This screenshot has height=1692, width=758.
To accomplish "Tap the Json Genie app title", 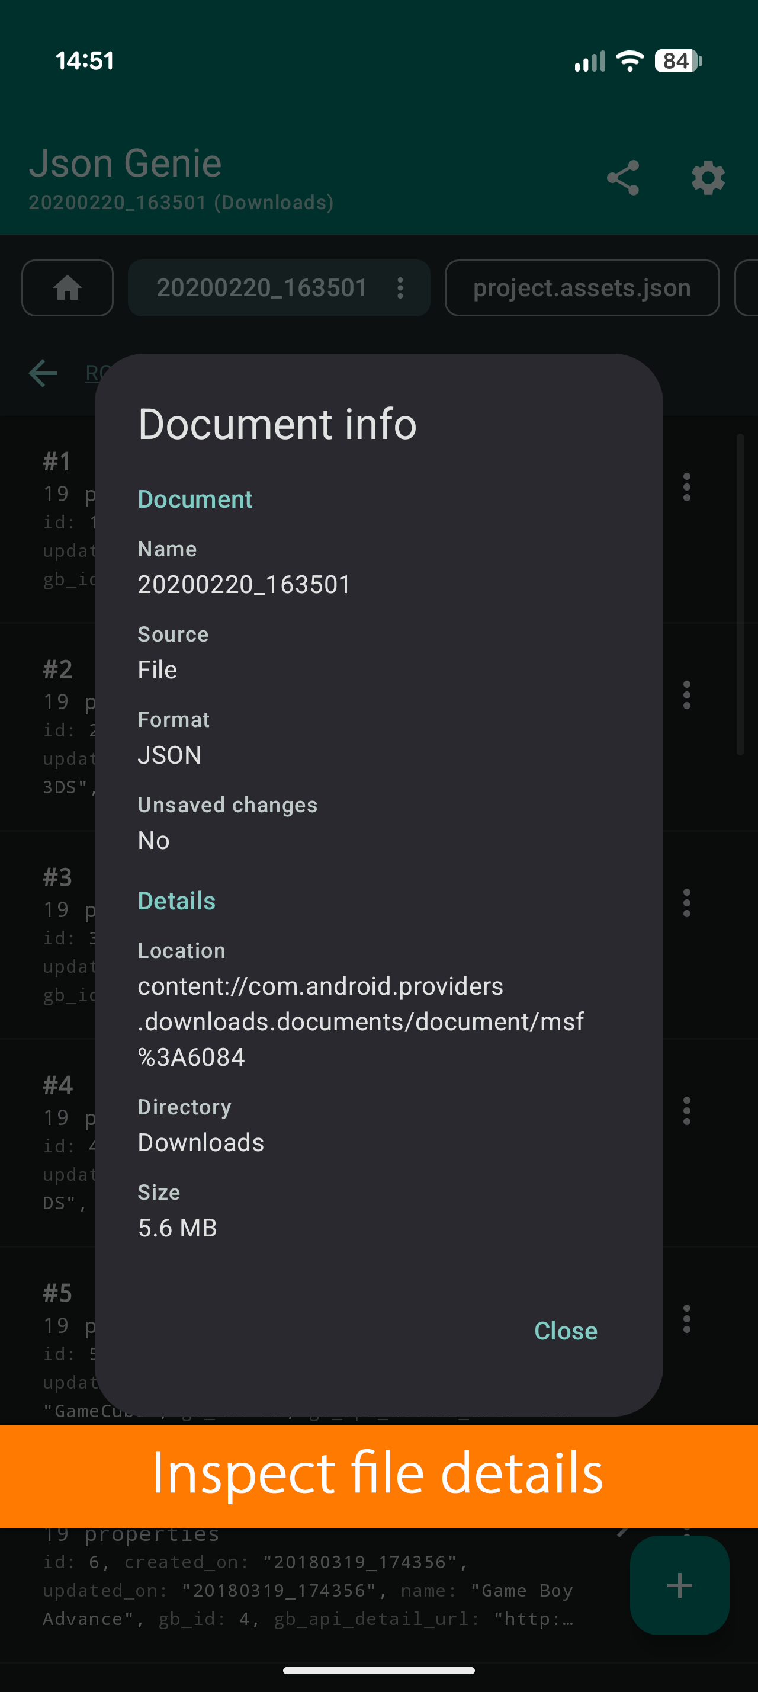I will pyautogui.click(x=126, y=163).
